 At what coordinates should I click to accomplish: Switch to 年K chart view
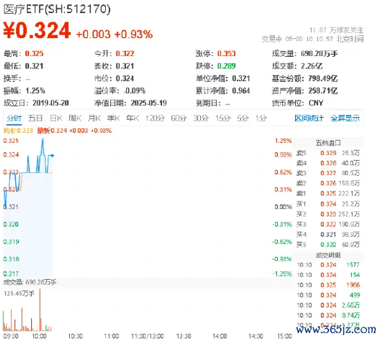point(133,118)
